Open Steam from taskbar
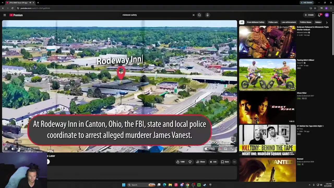This screenshot has width=334, height=188. (205, 185)
